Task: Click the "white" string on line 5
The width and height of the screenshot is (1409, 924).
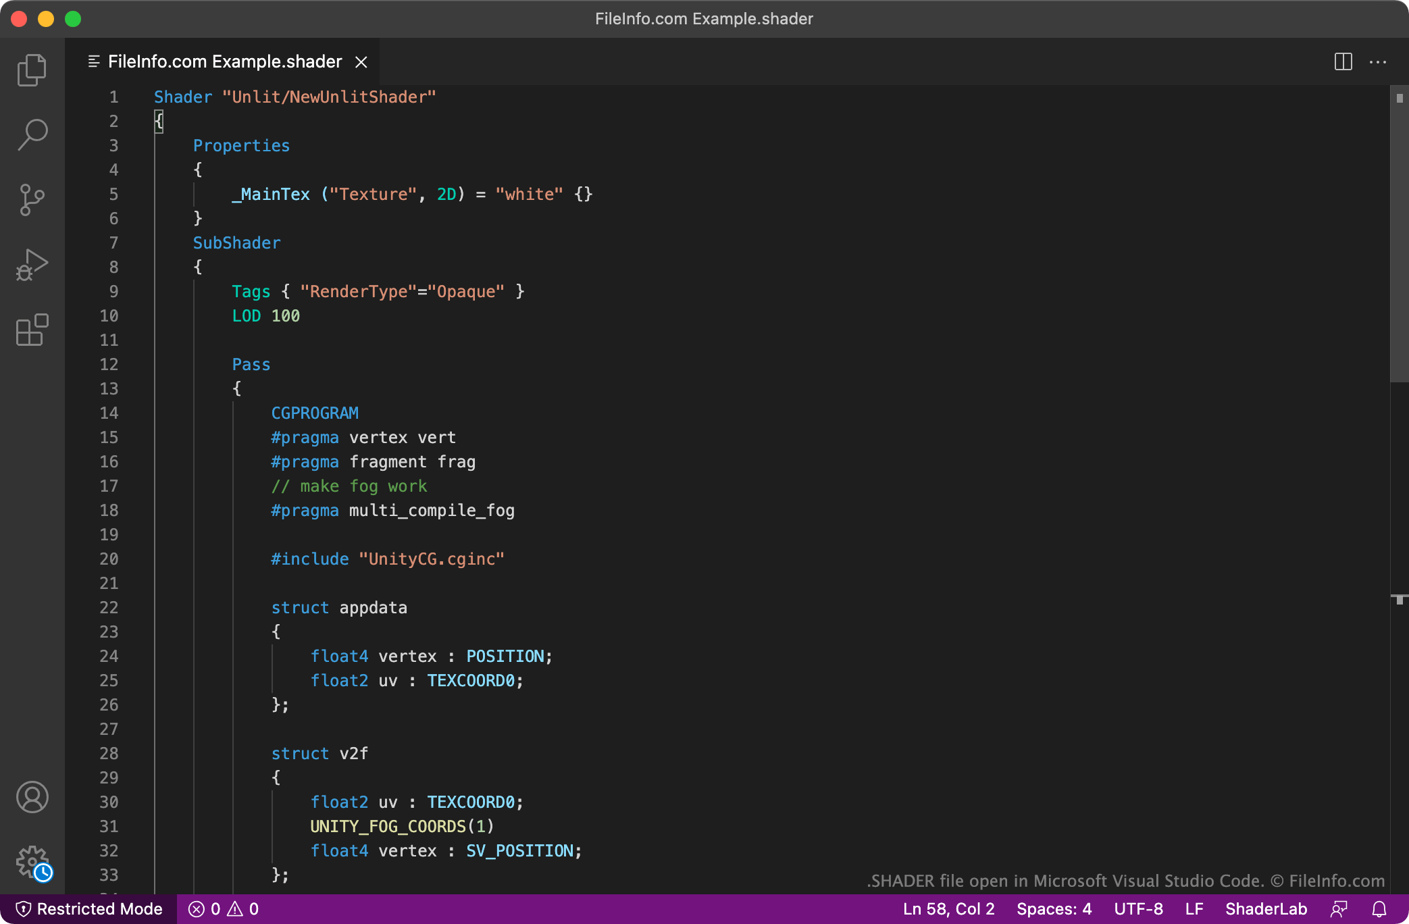Action: tap(529, 195)
